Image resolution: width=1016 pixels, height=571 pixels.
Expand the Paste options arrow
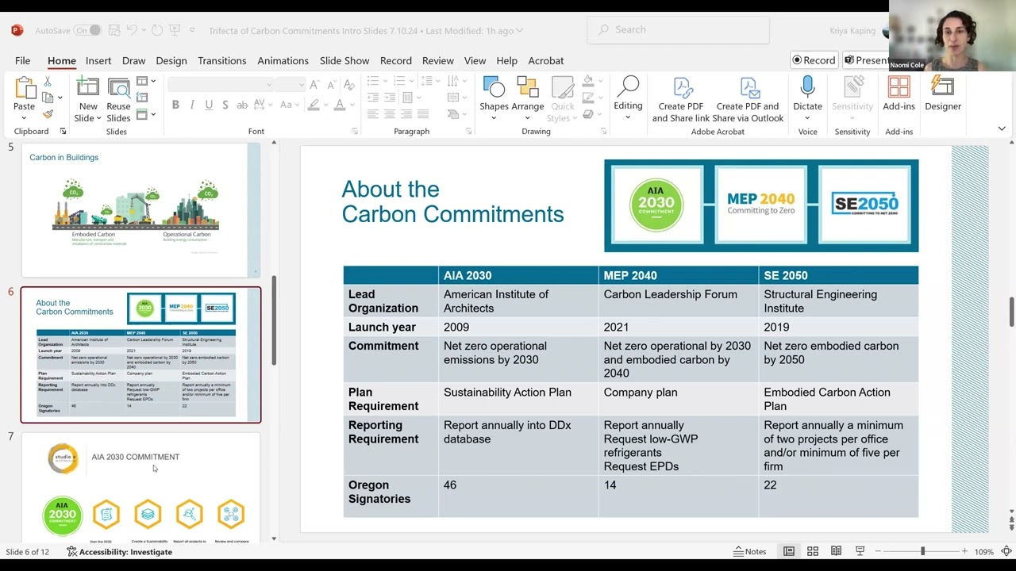coord(24,118)
